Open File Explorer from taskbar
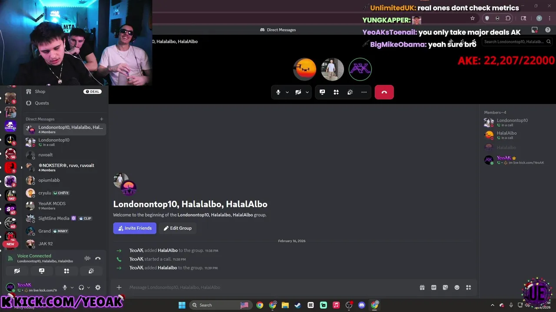 [x=285, y=305]
